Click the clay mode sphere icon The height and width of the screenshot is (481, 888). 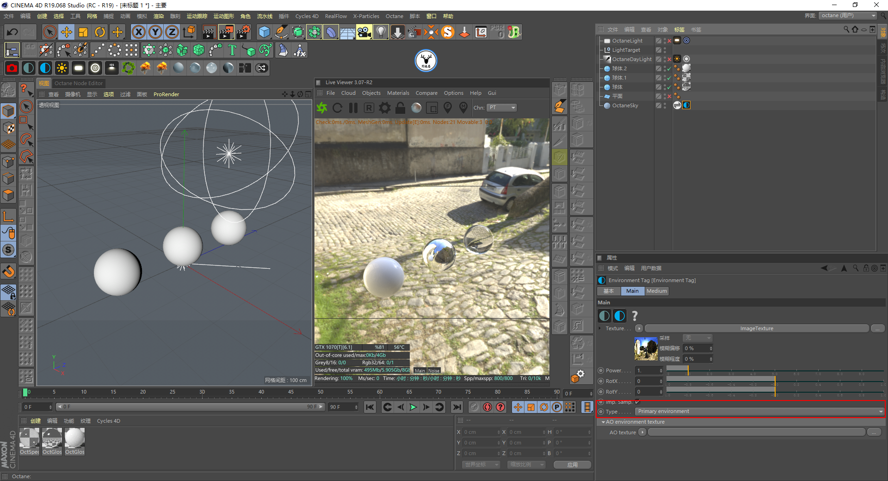416,108
